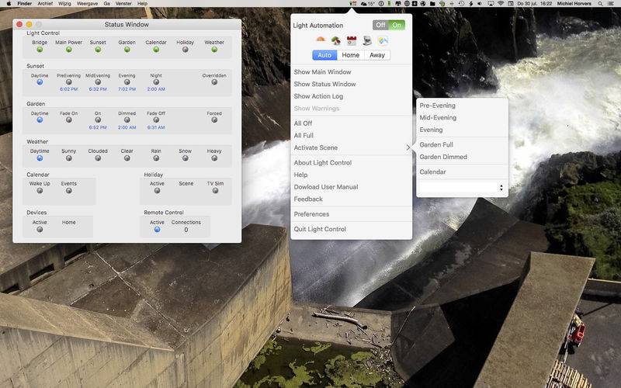Click the PreEvening indicator in Sunset section
Screen dimensions: 621x388
(x=69, y=82)
